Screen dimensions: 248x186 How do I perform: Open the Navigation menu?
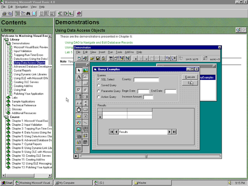tap(22, 7)
